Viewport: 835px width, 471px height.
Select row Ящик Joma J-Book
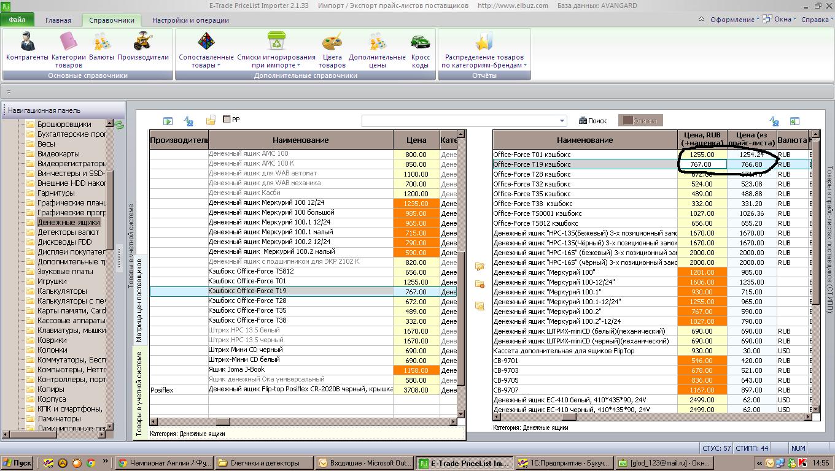tap(303, 370)
